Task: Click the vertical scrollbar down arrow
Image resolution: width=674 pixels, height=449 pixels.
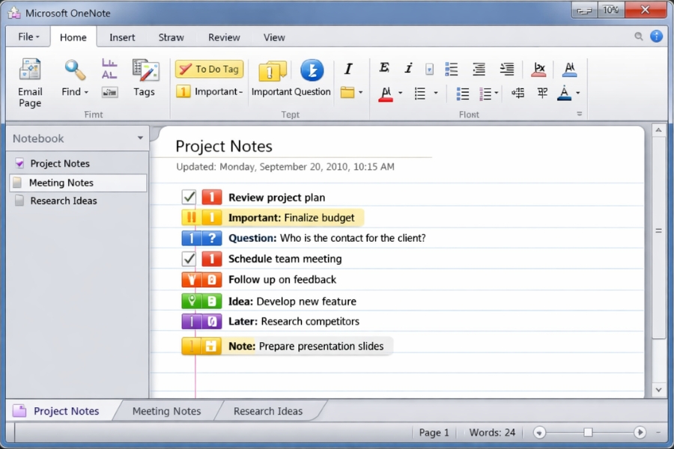Action: pyautogui.click(x=660, y=388)
